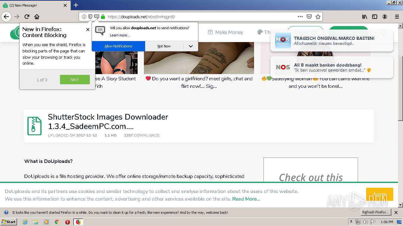
Task: Click the taskbar clock 1:06 PM
Action: 387,222
